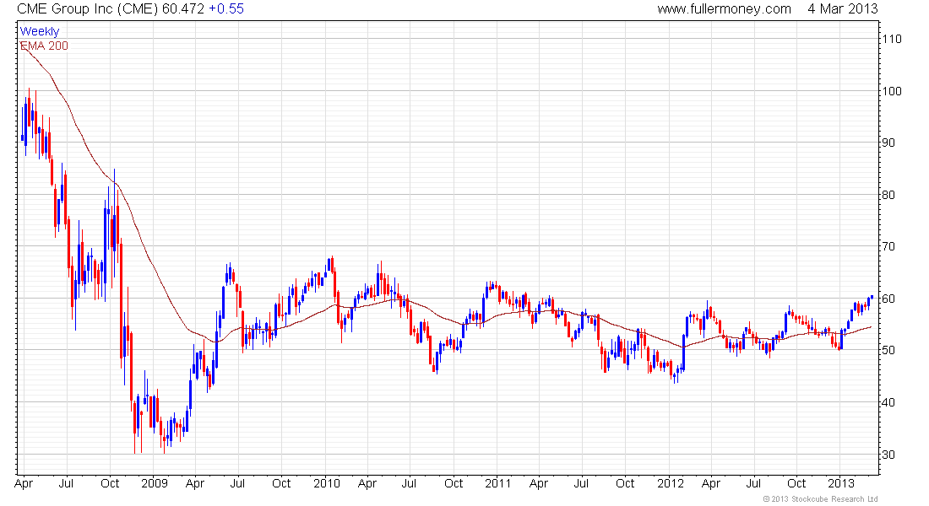The width and height of the screenshot is (929, 506).
Task: Click the last blue candle near 60
Action: 872,297
